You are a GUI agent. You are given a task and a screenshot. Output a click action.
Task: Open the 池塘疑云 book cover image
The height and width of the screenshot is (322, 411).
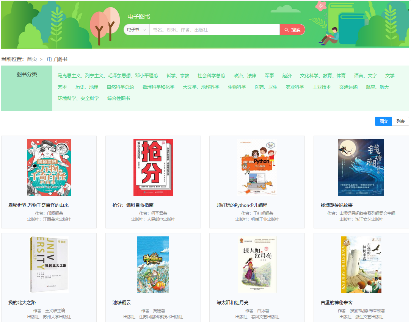tap(153, 265)
